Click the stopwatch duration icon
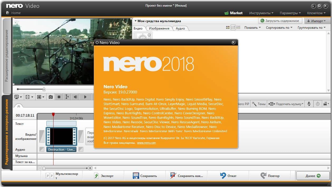Image resolution: width=332 pixels, height=187 pixels. tap(318, 104)
